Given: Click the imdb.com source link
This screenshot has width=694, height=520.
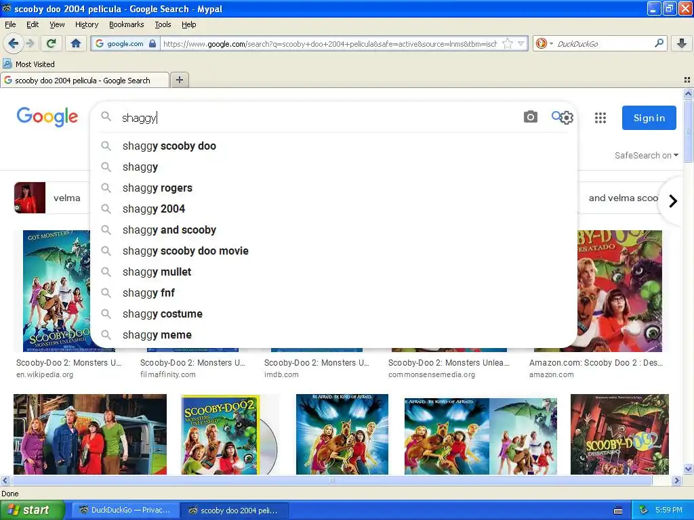Looking at the screenshot, I should (281, 374).
